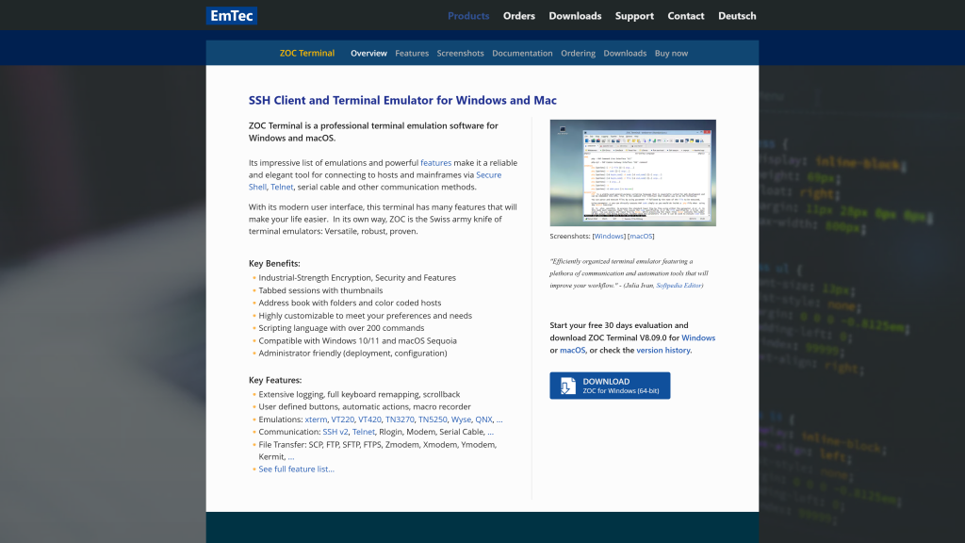Click 'Highly customizable to meet your preferences and needs'
This screenshot has height=543, width=965.
tap(365, 316)
